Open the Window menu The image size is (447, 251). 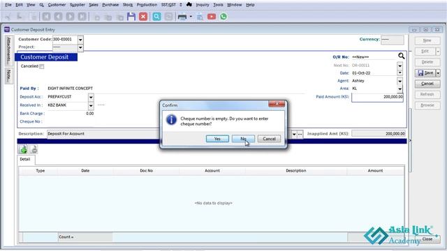point(235,5)
